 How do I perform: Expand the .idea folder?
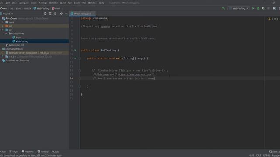(3, 22)
